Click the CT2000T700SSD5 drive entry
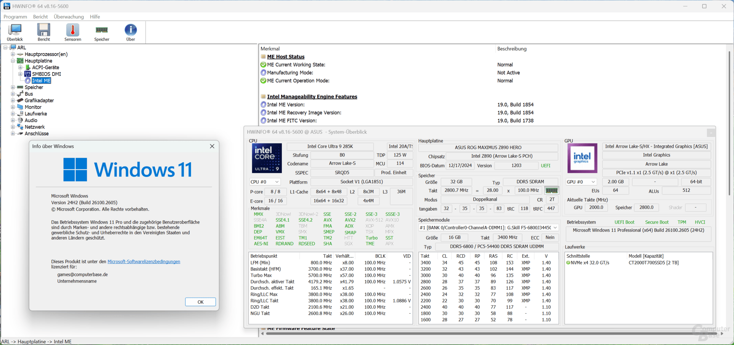This screenshot has width=734, height=345. 653,263
